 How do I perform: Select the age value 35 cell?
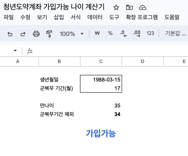pos(101,105)
